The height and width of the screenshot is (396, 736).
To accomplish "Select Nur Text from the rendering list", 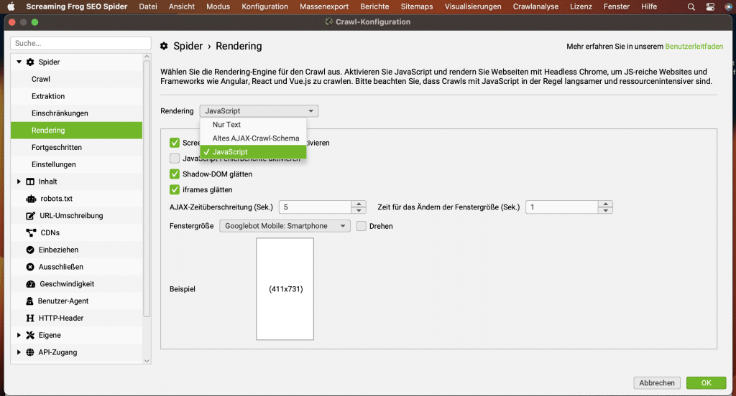I will coord(226,125).
